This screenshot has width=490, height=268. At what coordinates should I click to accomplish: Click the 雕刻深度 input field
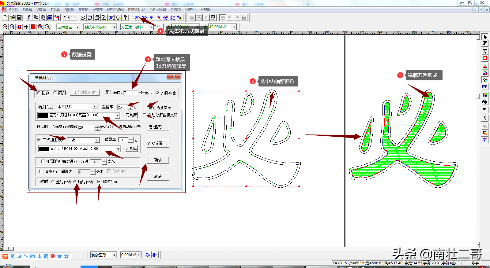[131, 93]
